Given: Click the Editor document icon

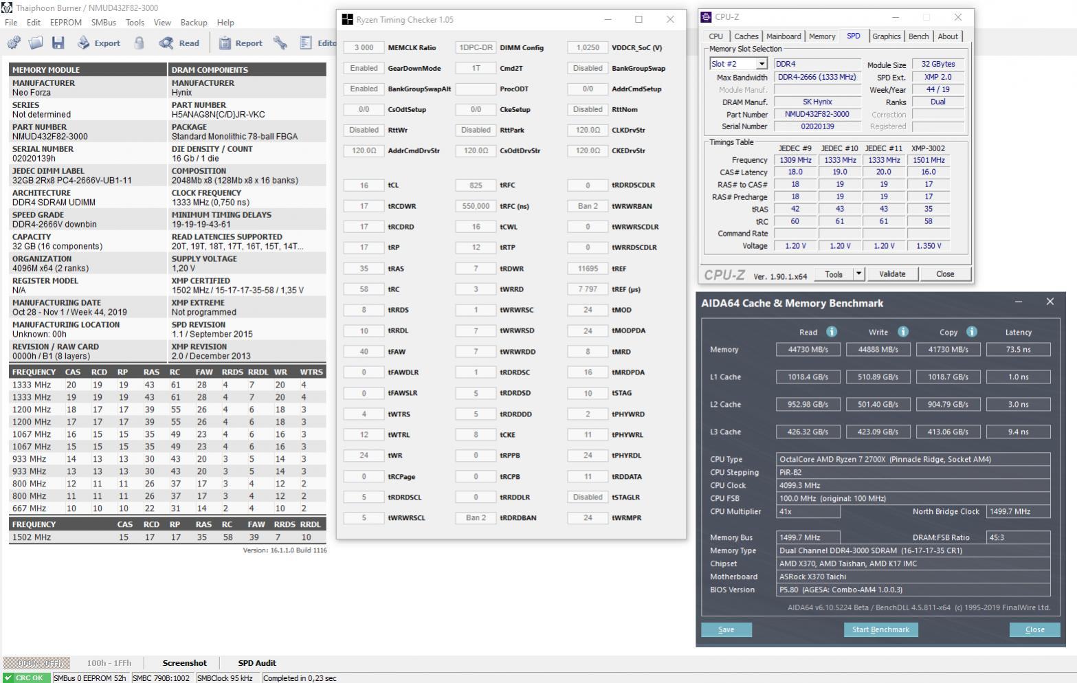Looking at the screenshot, I should pyautogui.click(x=306, y=43).
